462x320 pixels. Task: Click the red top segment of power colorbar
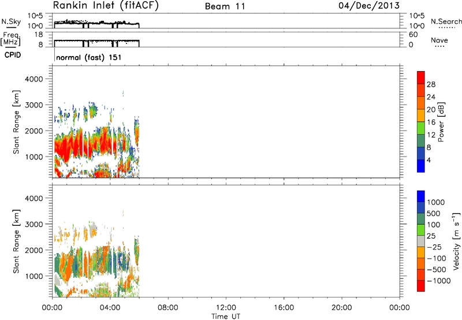tap(421, 77)
